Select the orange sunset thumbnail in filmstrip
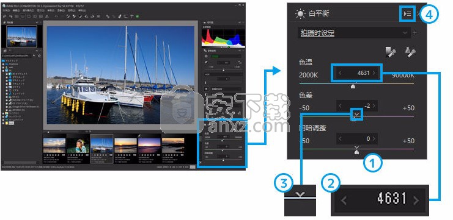453x220 pixels. (125, 145)
